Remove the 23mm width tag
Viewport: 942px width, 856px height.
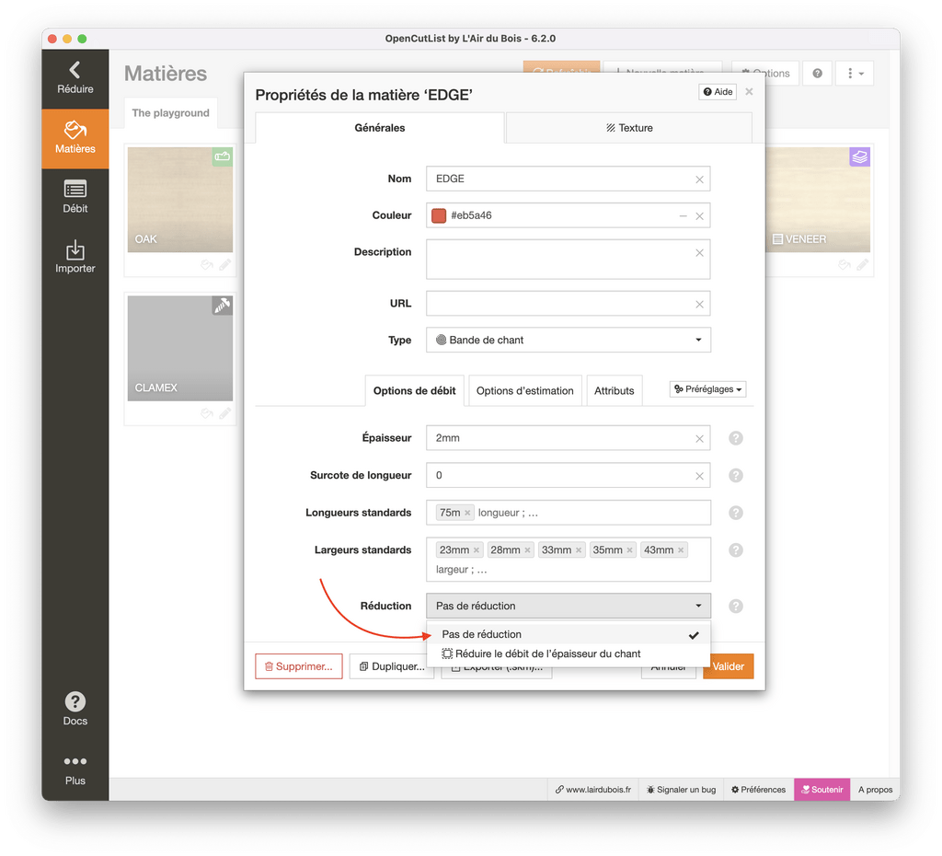pos(477,550)
